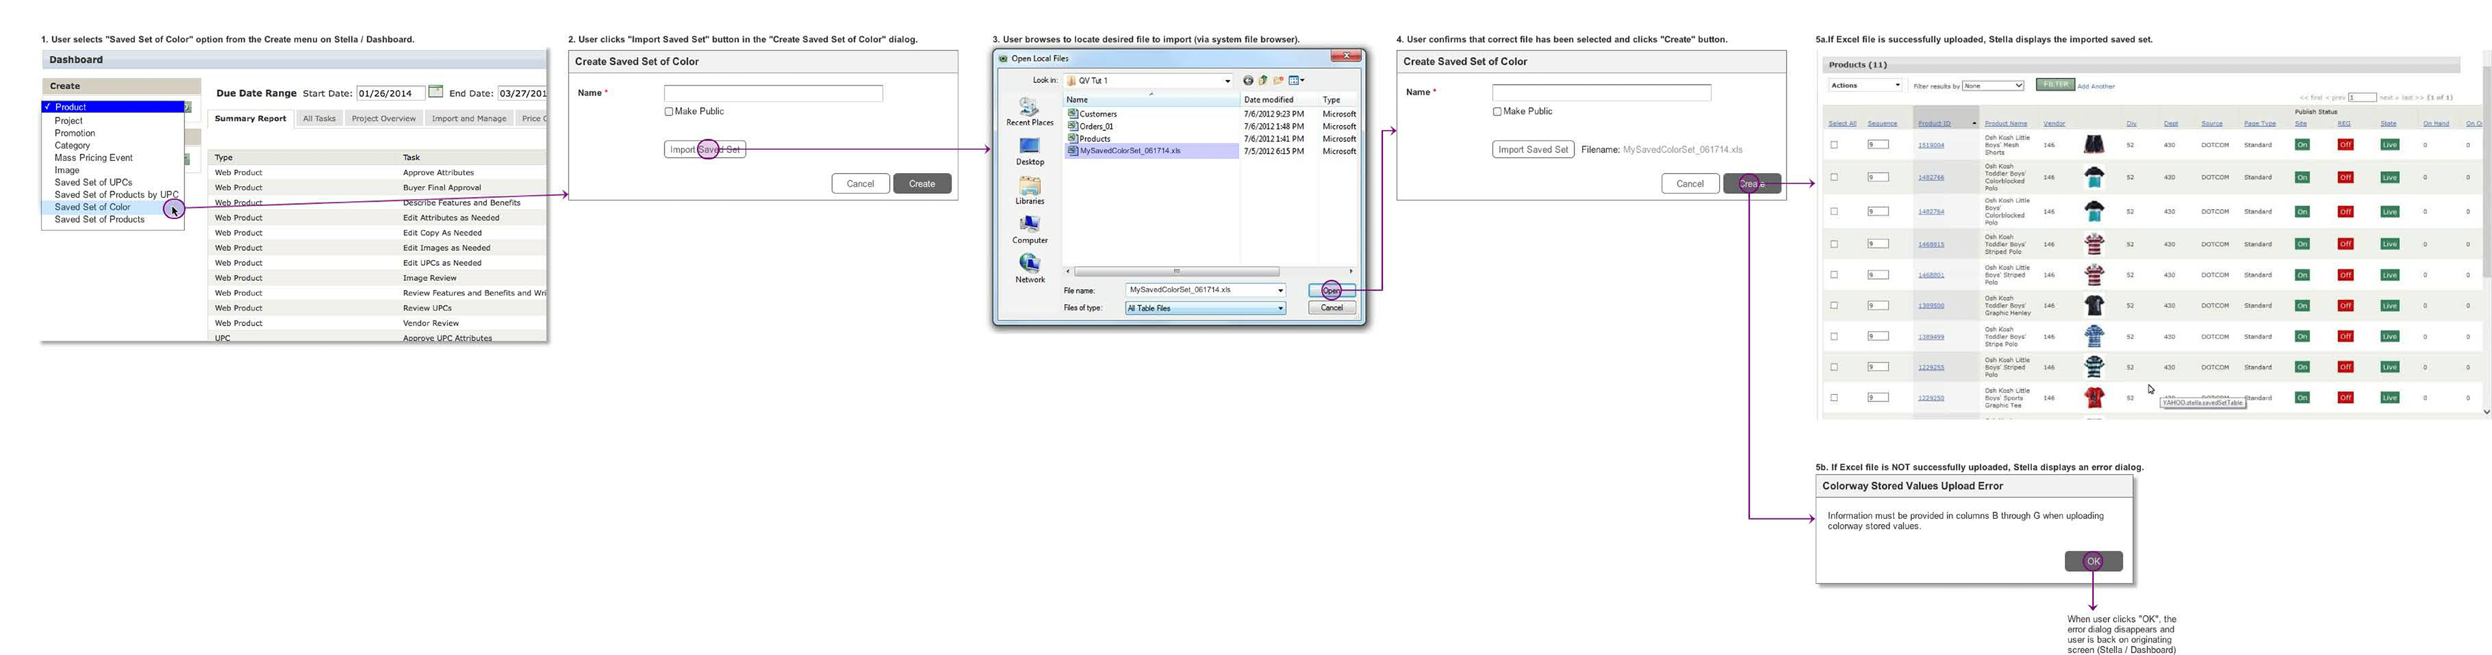Check the row checkbox for product 1468801
2492x655 pixels.
tap(1833, 274)
